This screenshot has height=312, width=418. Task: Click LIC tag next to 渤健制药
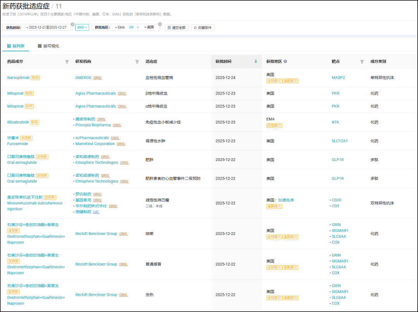96,212
